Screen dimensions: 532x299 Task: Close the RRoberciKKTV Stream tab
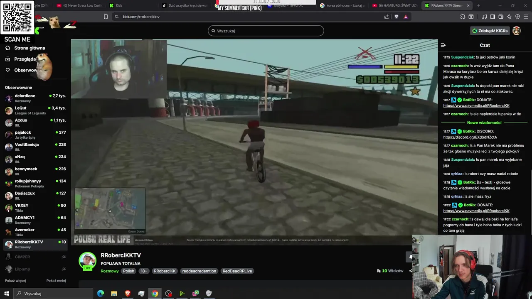(468, 5)
